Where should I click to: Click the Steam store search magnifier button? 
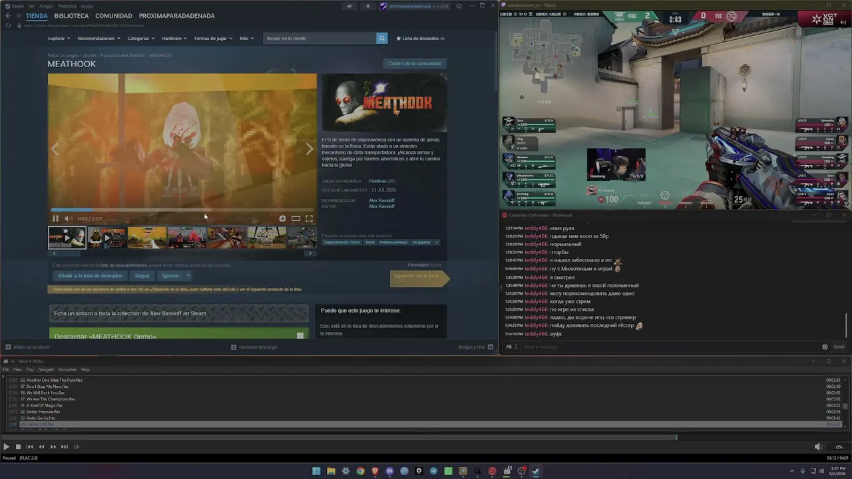pyautogui.click(x=381, y=38)
